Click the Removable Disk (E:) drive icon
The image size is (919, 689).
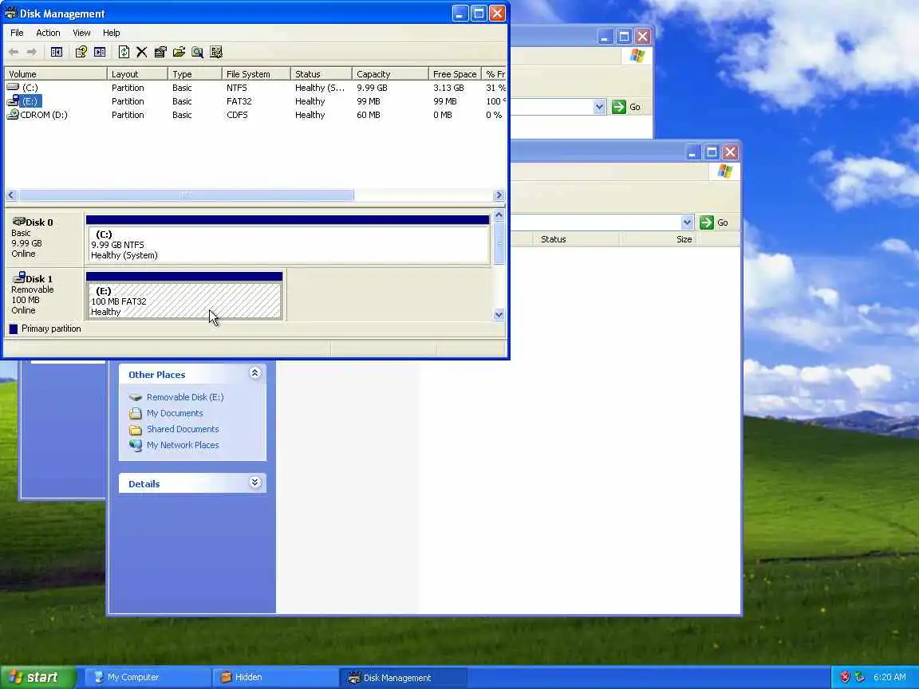[136, 397]
